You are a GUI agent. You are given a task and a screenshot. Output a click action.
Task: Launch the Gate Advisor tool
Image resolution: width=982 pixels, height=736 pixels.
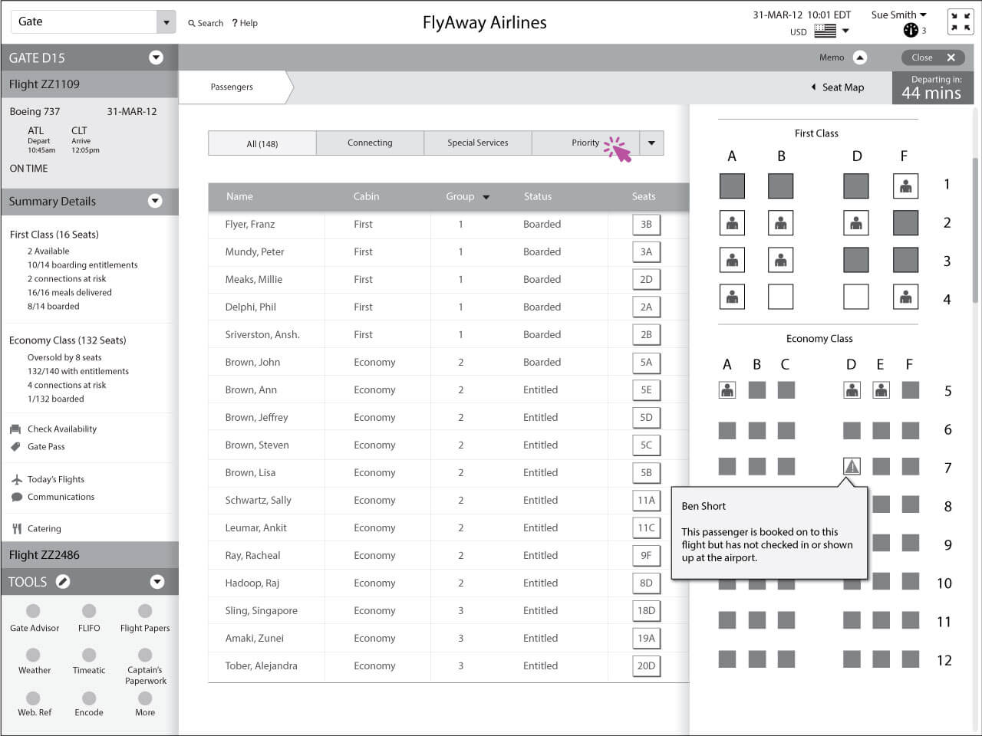click(34, 612)
